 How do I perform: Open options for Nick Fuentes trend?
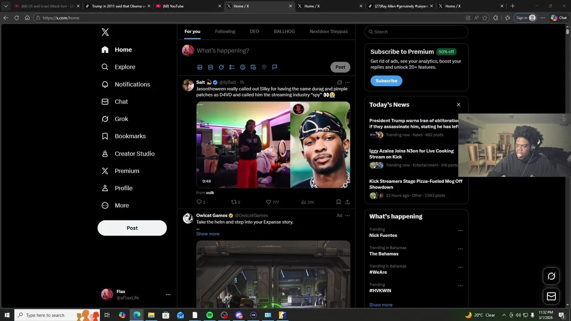460,230
